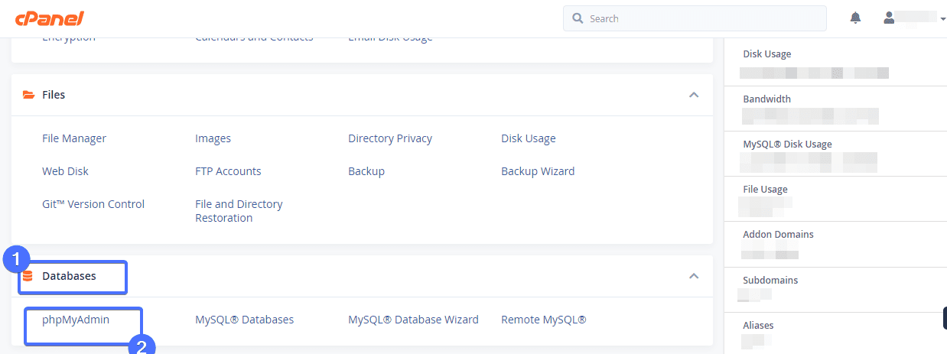Open File Manager
Viewport: 947px width, 354px height.
pos(74,138)
